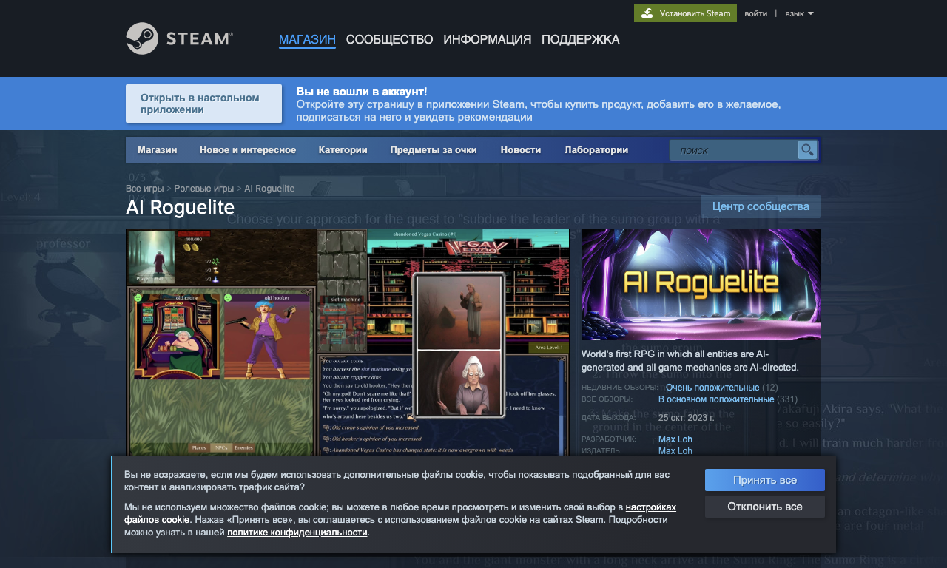Select the Магазин store nav tab

(157, 149)
